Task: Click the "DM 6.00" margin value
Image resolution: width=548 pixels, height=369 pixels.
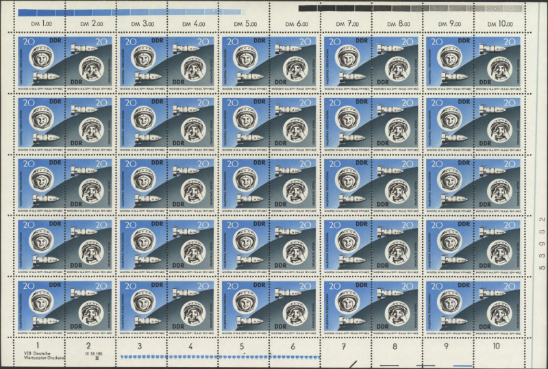Action: coord(297,24)
